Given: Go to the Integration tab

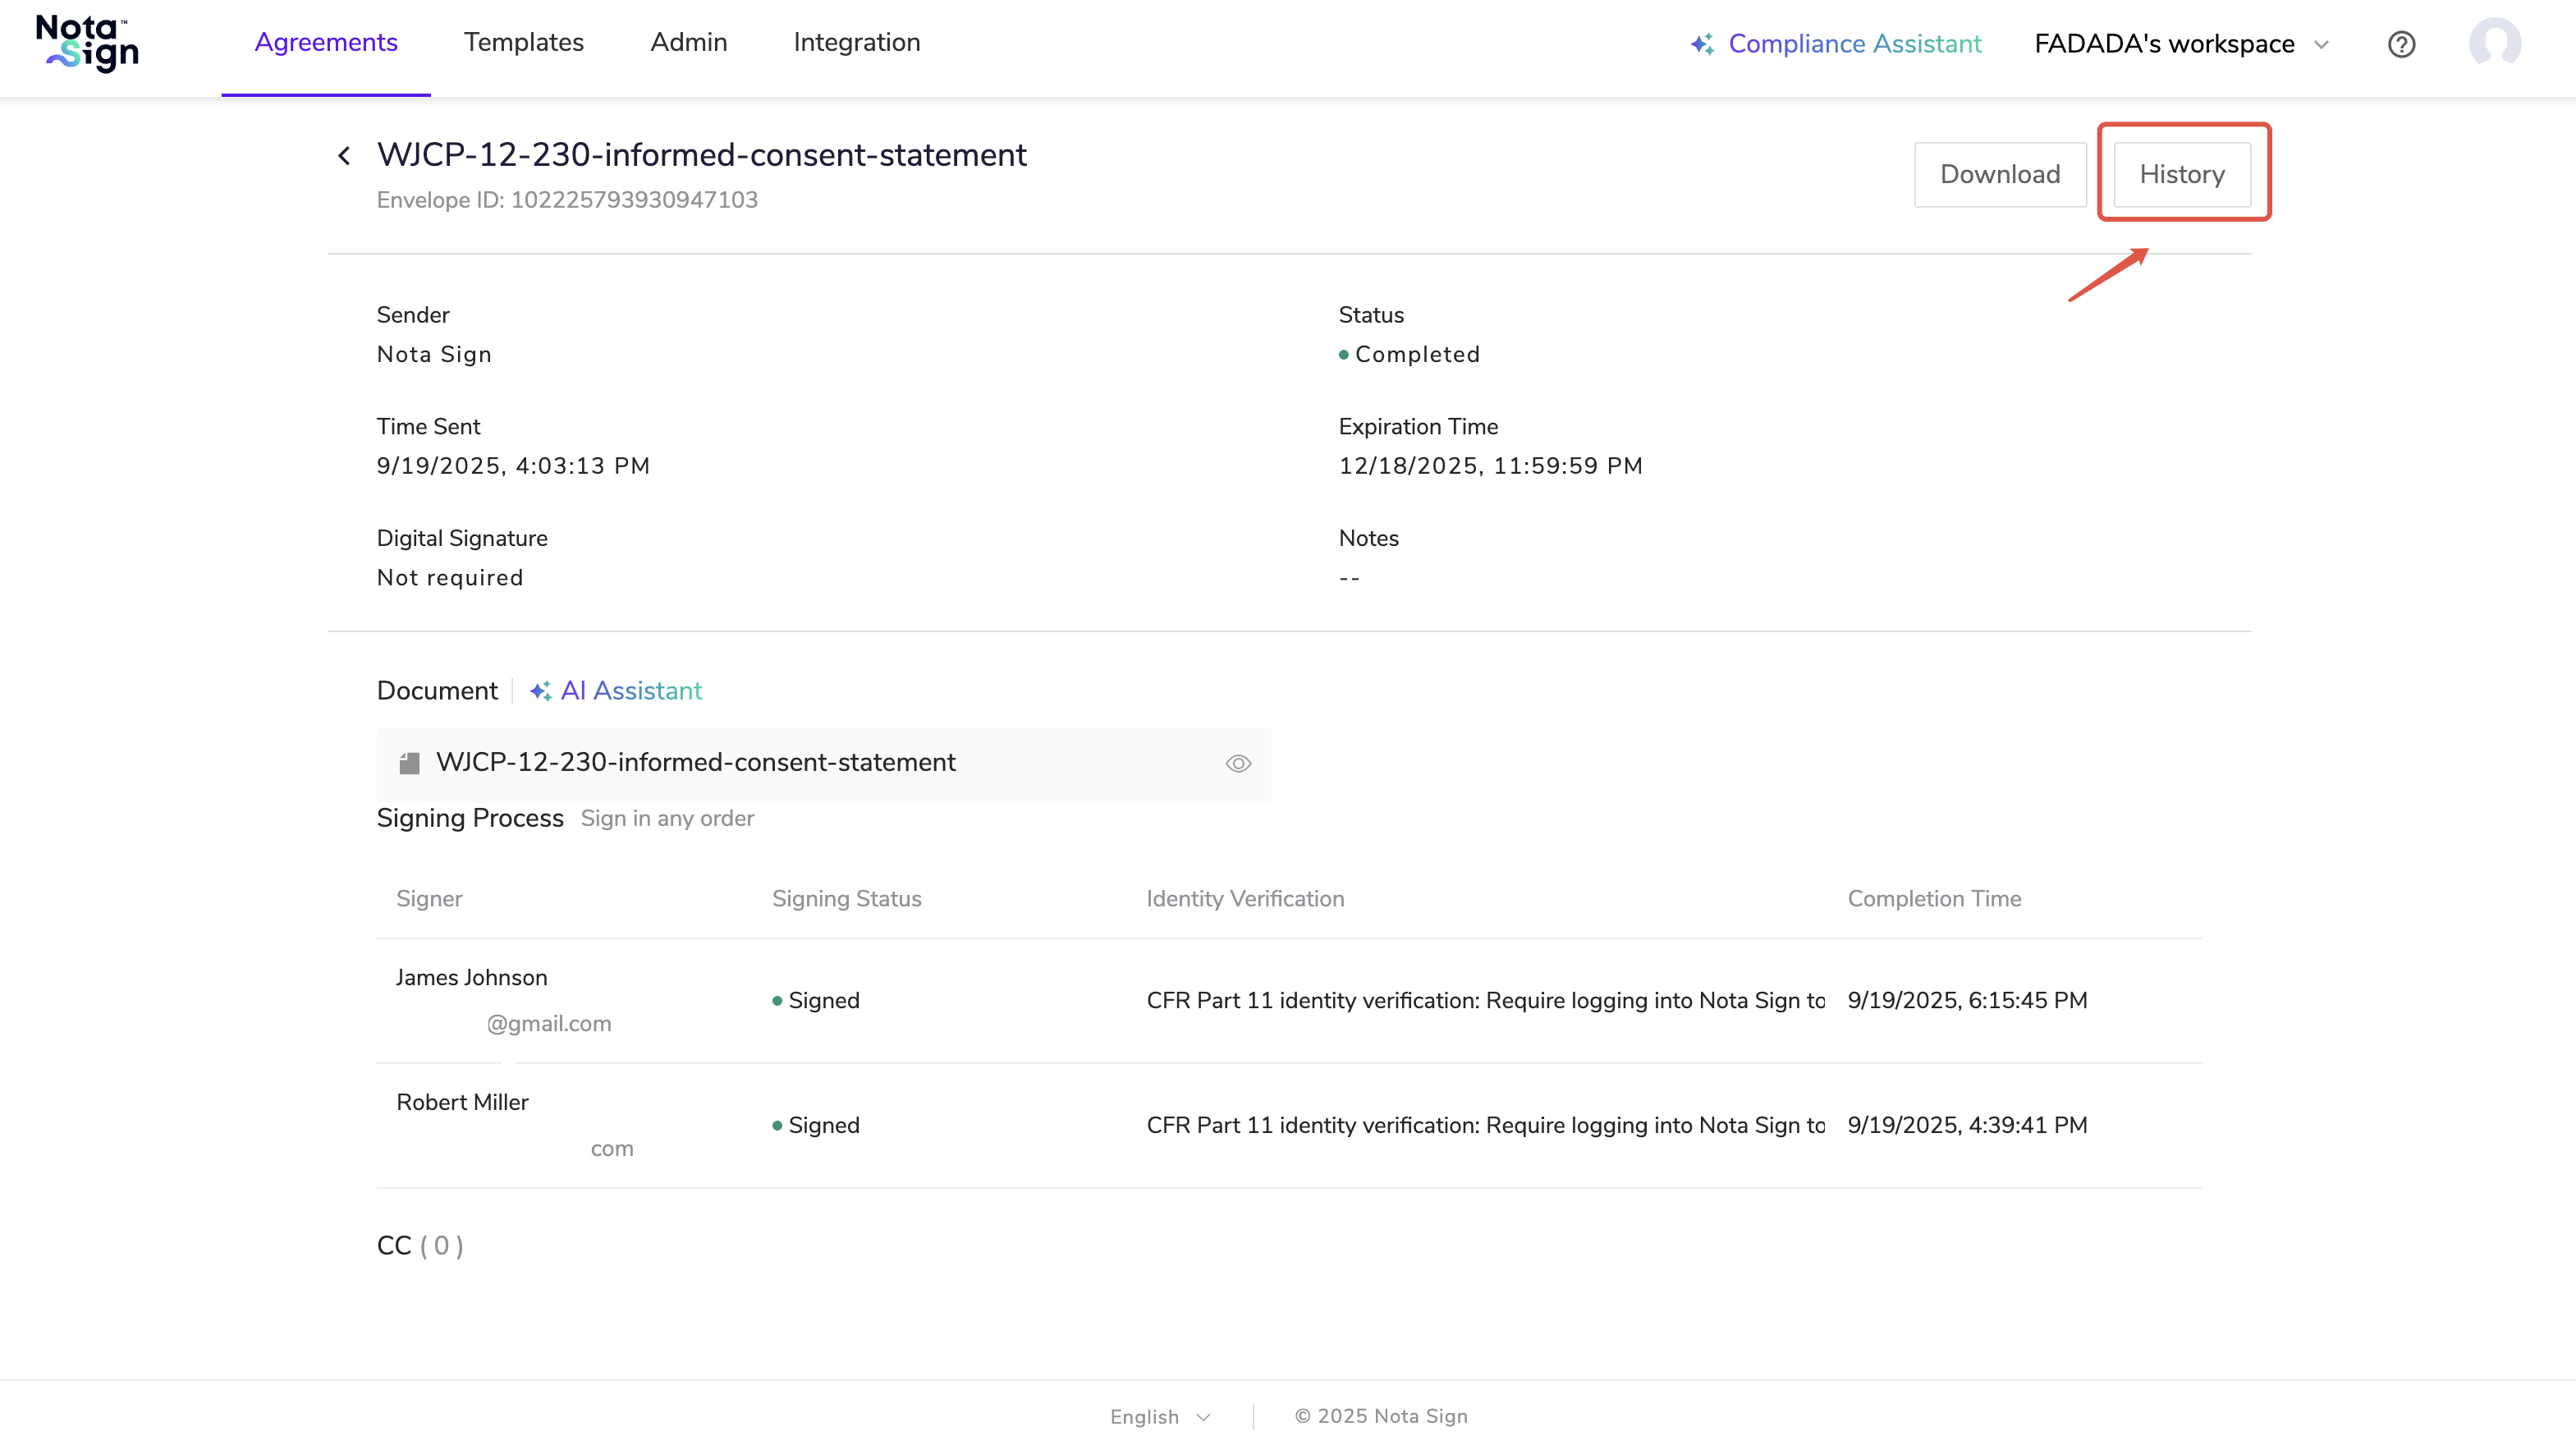Looking at the screenshot, I should (856, 43).
